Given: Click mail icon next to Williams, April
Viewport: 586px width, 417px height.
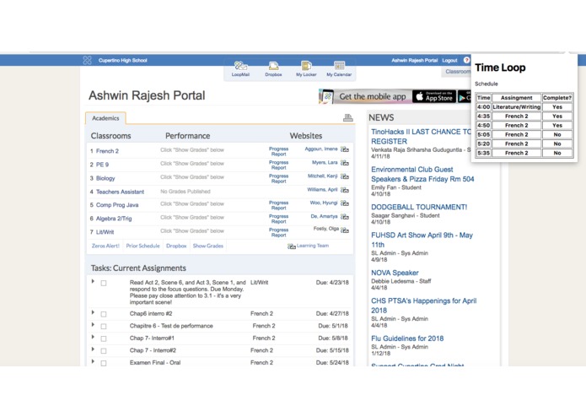Looking at the screenshot, I should pos(345,190).
